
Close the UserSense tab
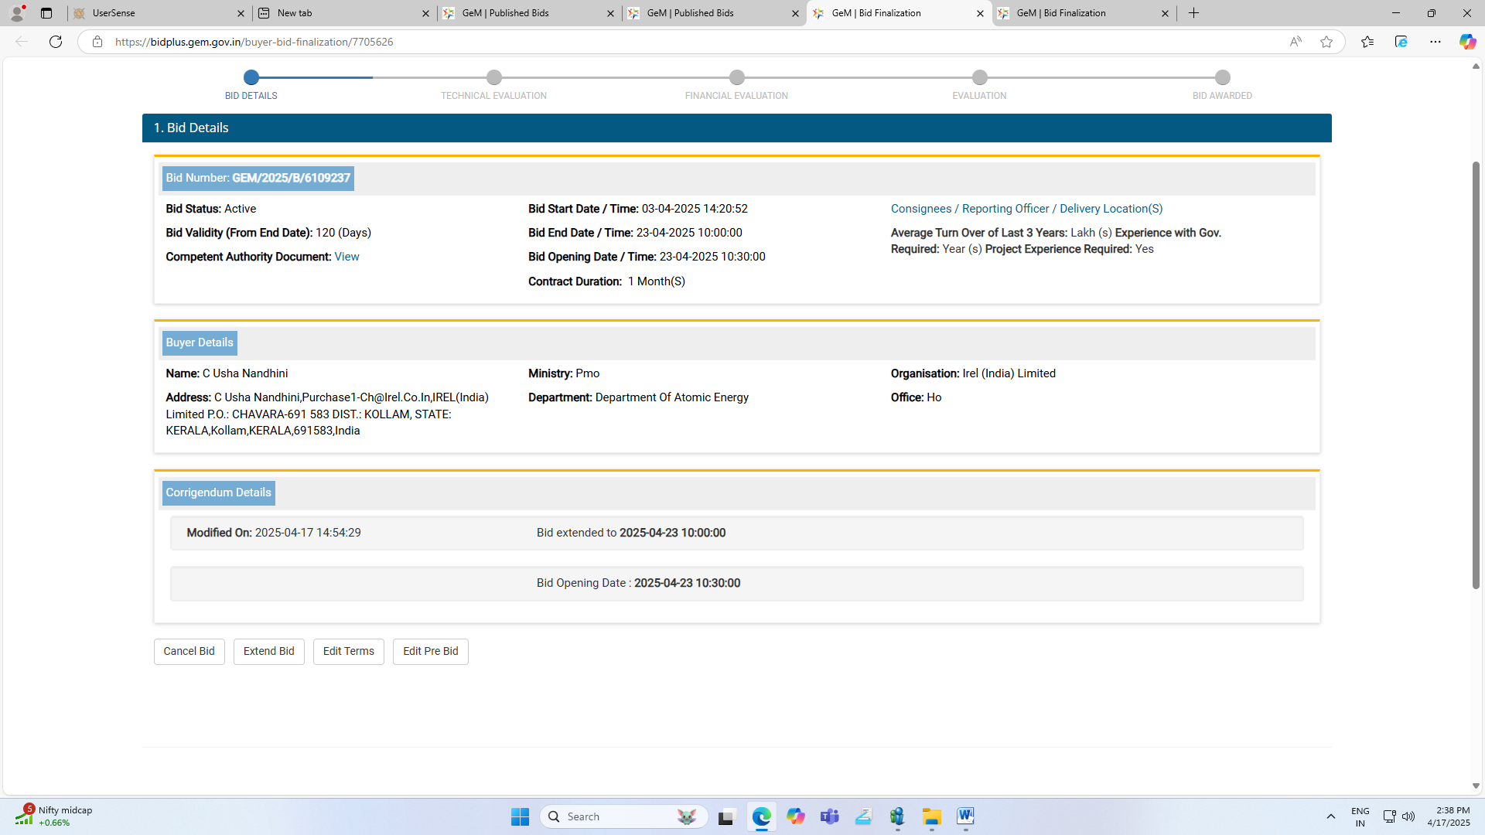pyautogui.click(x=241, y=13)
